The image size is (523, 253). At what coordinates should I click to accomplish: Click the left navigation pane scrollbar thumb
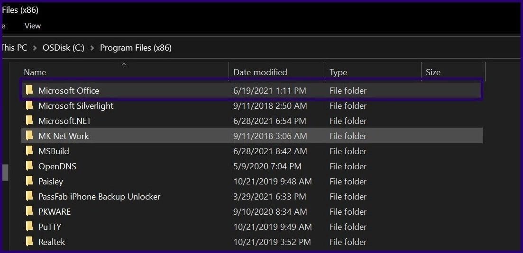point(5,173)
